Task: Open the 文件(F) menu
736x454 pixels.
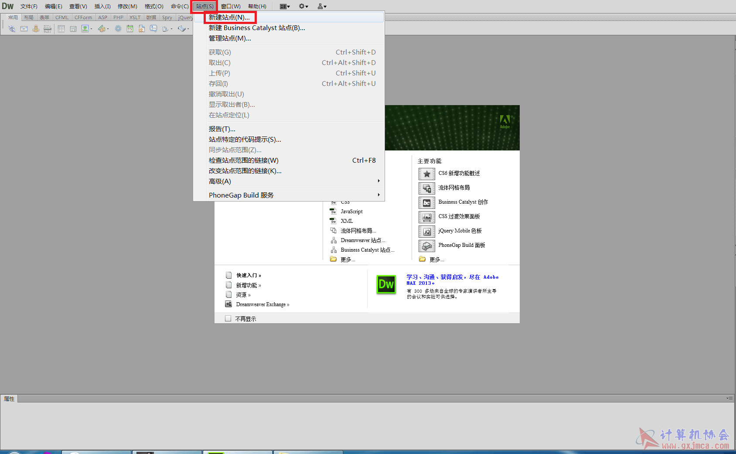Action: pyautogui.click(x=29, y=6)
